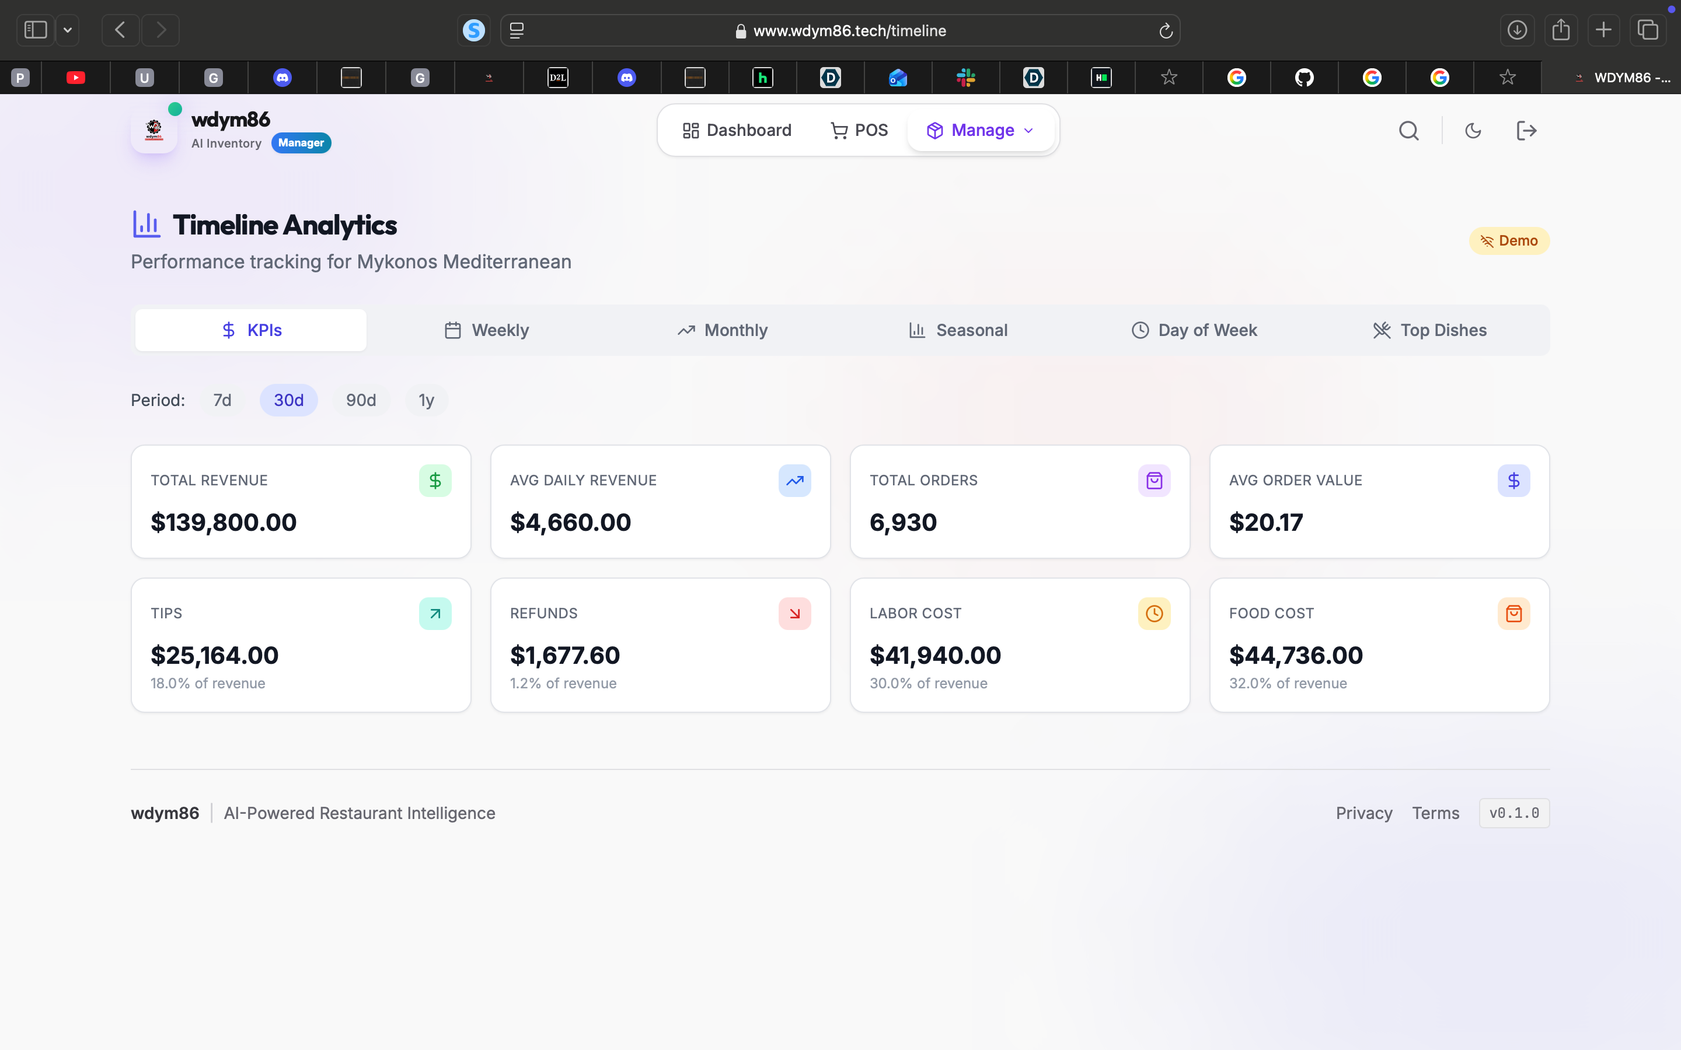Click Total Revenue dollar icon
This screenshot has height=1050, width=1681.
pos(435,481)
